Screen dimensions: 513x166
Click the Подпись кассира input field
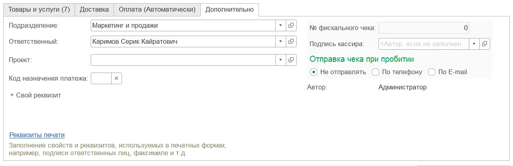point(424,44)
